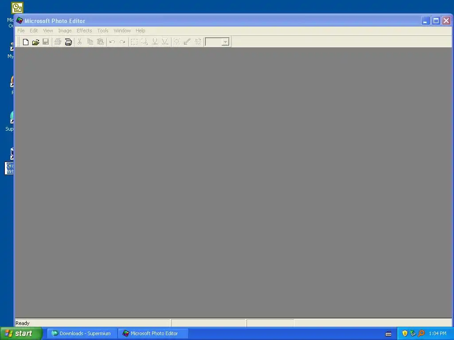Open the Window menu

coord(122,31)
